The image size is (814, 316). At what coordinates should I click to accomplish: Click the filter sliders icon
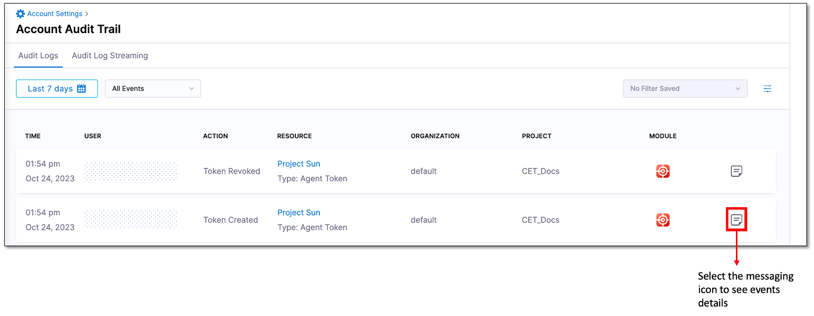[x=767, y=88]
